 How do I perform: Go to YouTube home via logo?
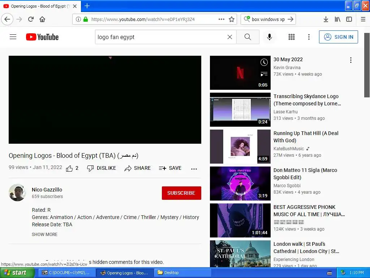click(42, 37)
